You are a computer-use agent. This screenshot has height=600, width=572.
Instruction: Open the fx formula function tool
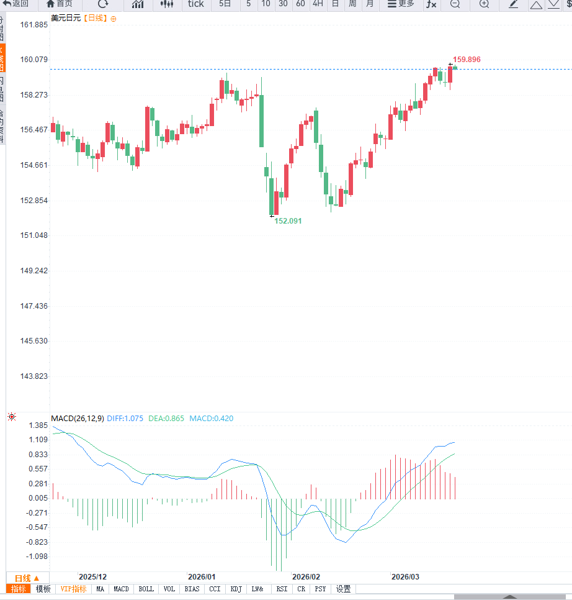click(x=431, y=4)
